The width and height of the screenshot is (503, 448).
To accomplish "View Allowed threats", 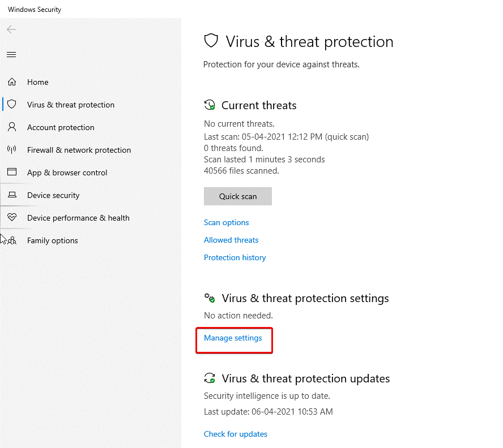I will tap(231, 240).
